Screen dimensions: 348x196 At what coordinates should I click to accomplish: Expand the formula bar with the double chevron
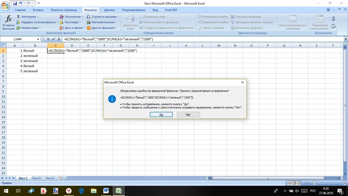point(346,39)
